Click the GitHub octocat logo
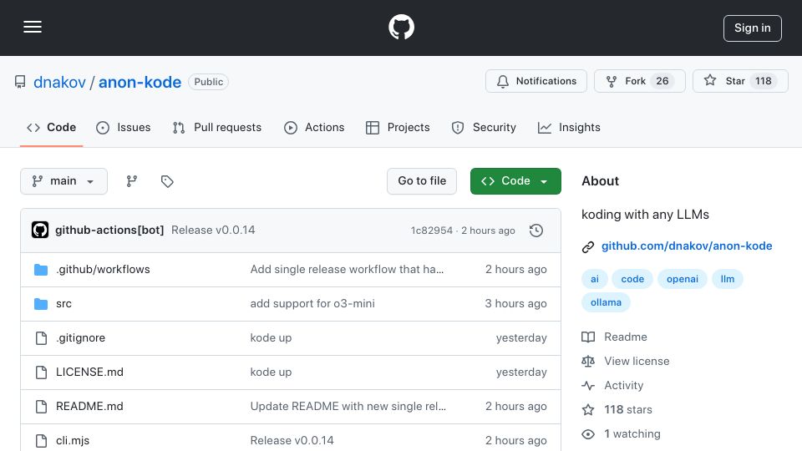Viewport: 802px width, 451px height. click(x=401, y=27)
